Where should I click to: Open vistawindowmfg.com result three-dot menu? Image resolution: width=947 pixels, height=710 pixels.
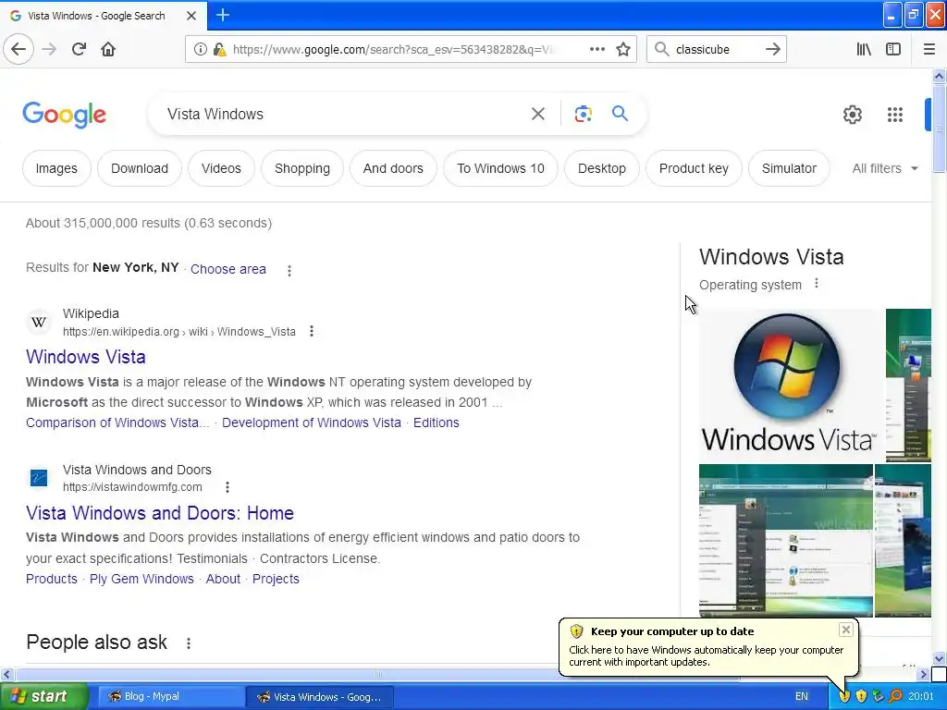(x=228, y=486)
